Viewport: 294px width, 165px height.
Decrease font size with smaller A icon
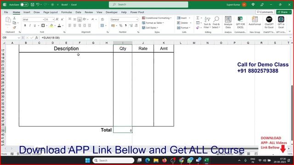click(62, 19)
